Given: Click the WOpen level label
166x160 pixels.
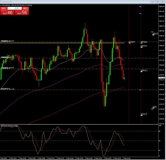Looking at the screenshot, I should (x=144, y=42).
